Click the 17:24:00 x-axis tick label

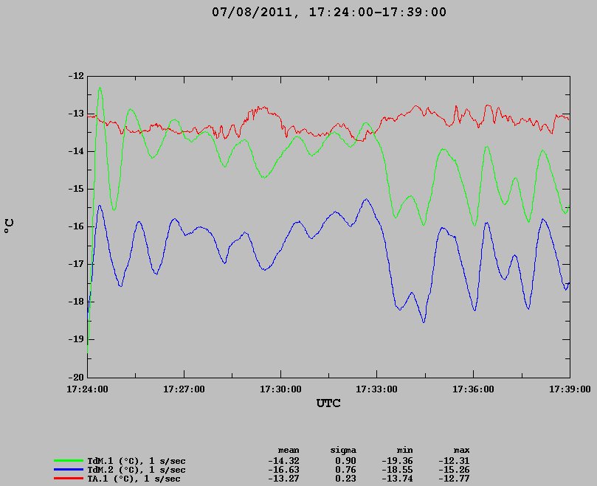[87, 389]
